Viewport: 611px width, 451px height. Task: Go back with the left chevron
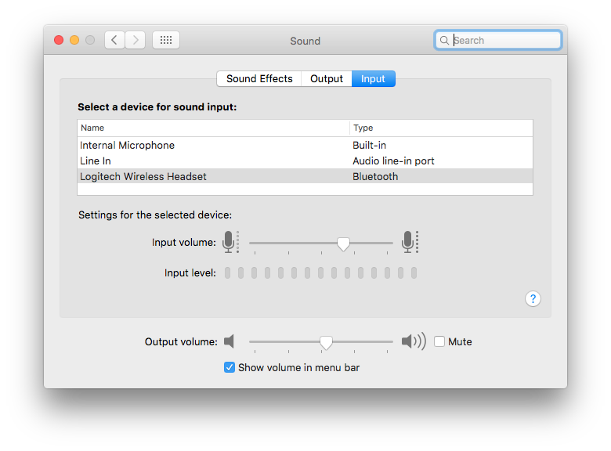click(115, 40)
